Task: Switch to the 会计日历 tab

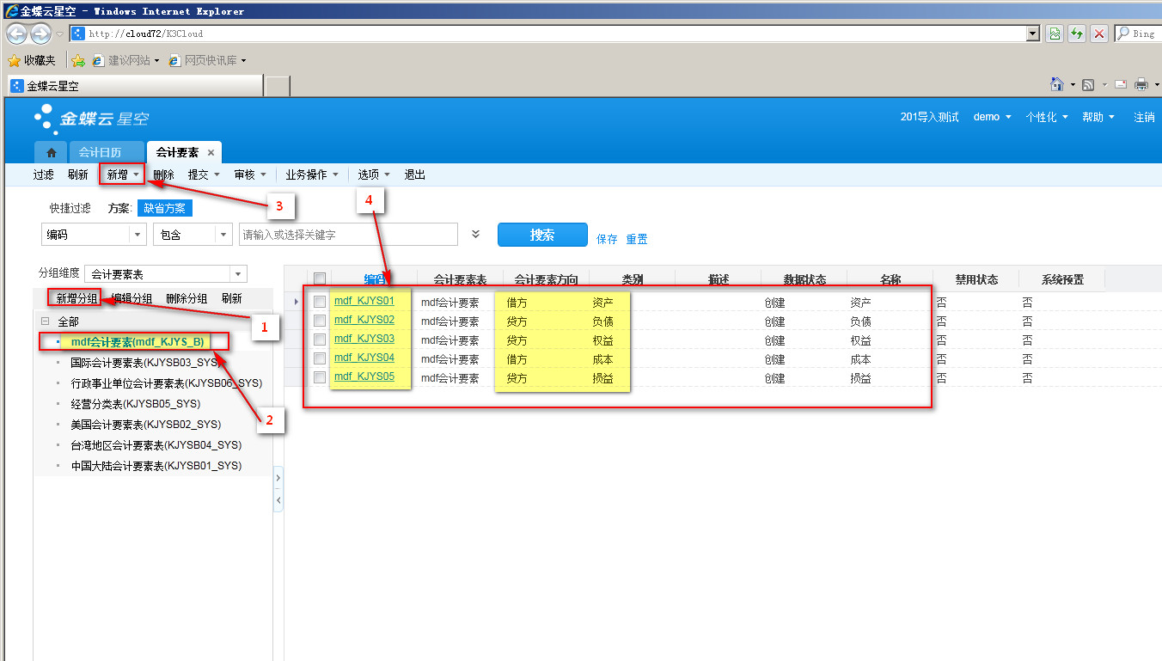Action: 100,153
